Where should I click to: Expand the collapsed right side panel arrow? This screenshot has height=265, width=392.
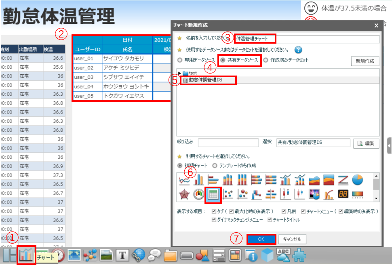[x=389, y=145]
